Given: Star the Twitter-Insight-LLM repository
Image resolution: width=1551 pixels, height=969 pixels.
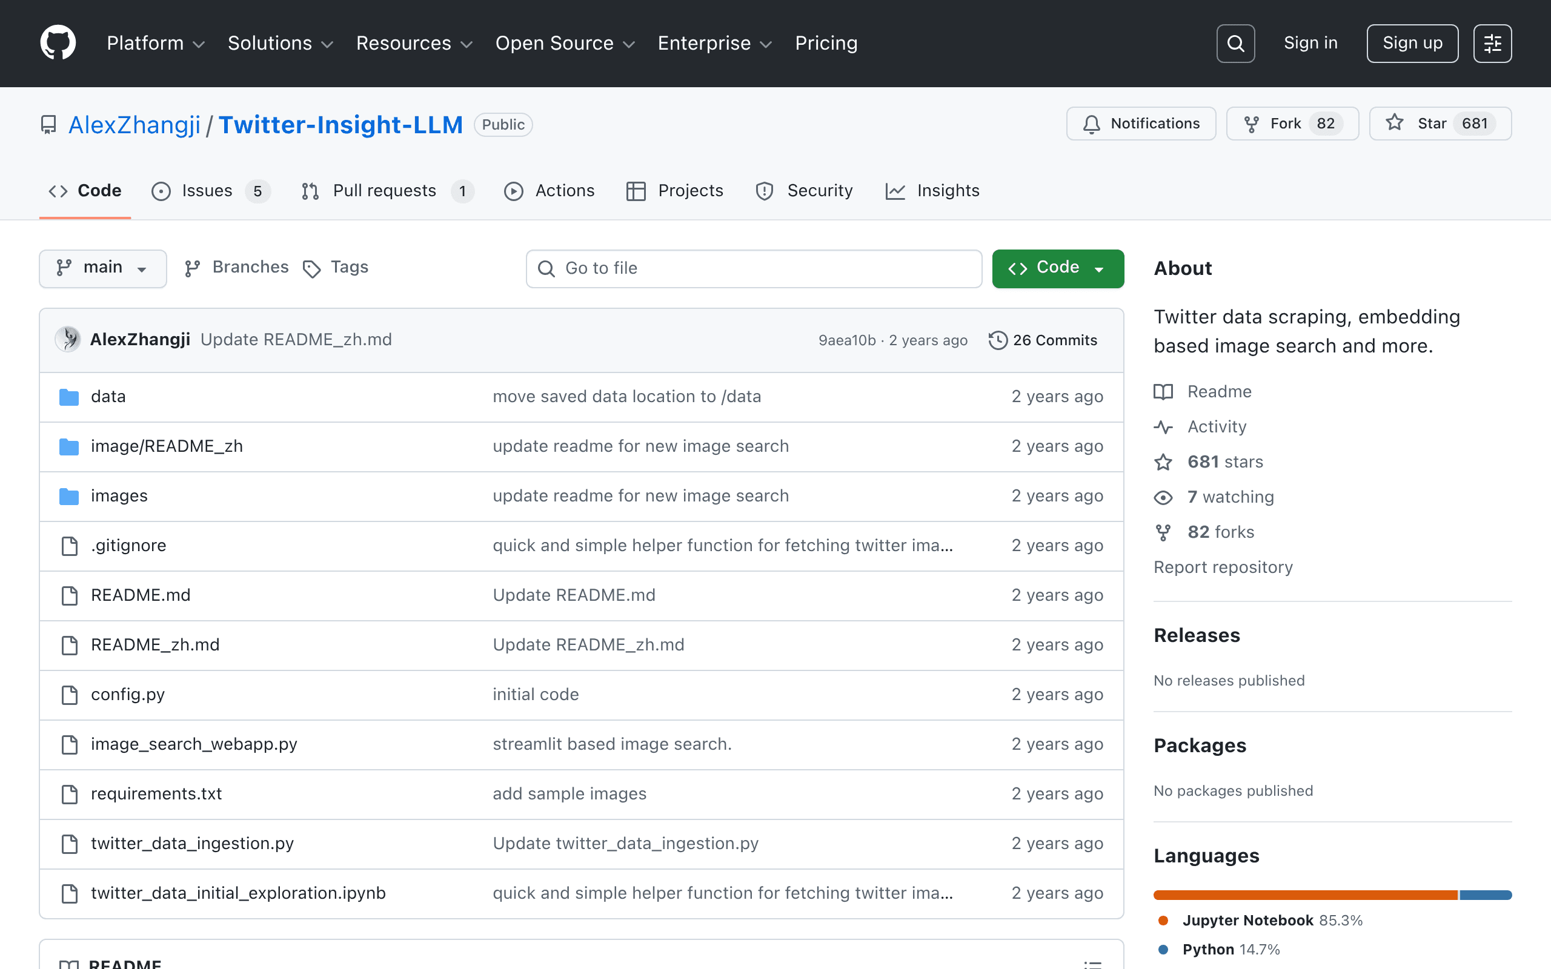Looking at the screenshot, I should (x=1440, y=123).
